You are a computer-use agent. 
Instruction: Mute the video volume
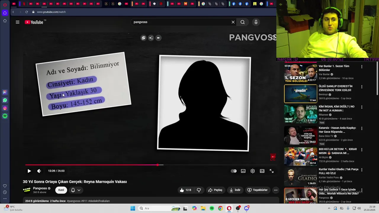pyautogui.click(x=39, y=171)
